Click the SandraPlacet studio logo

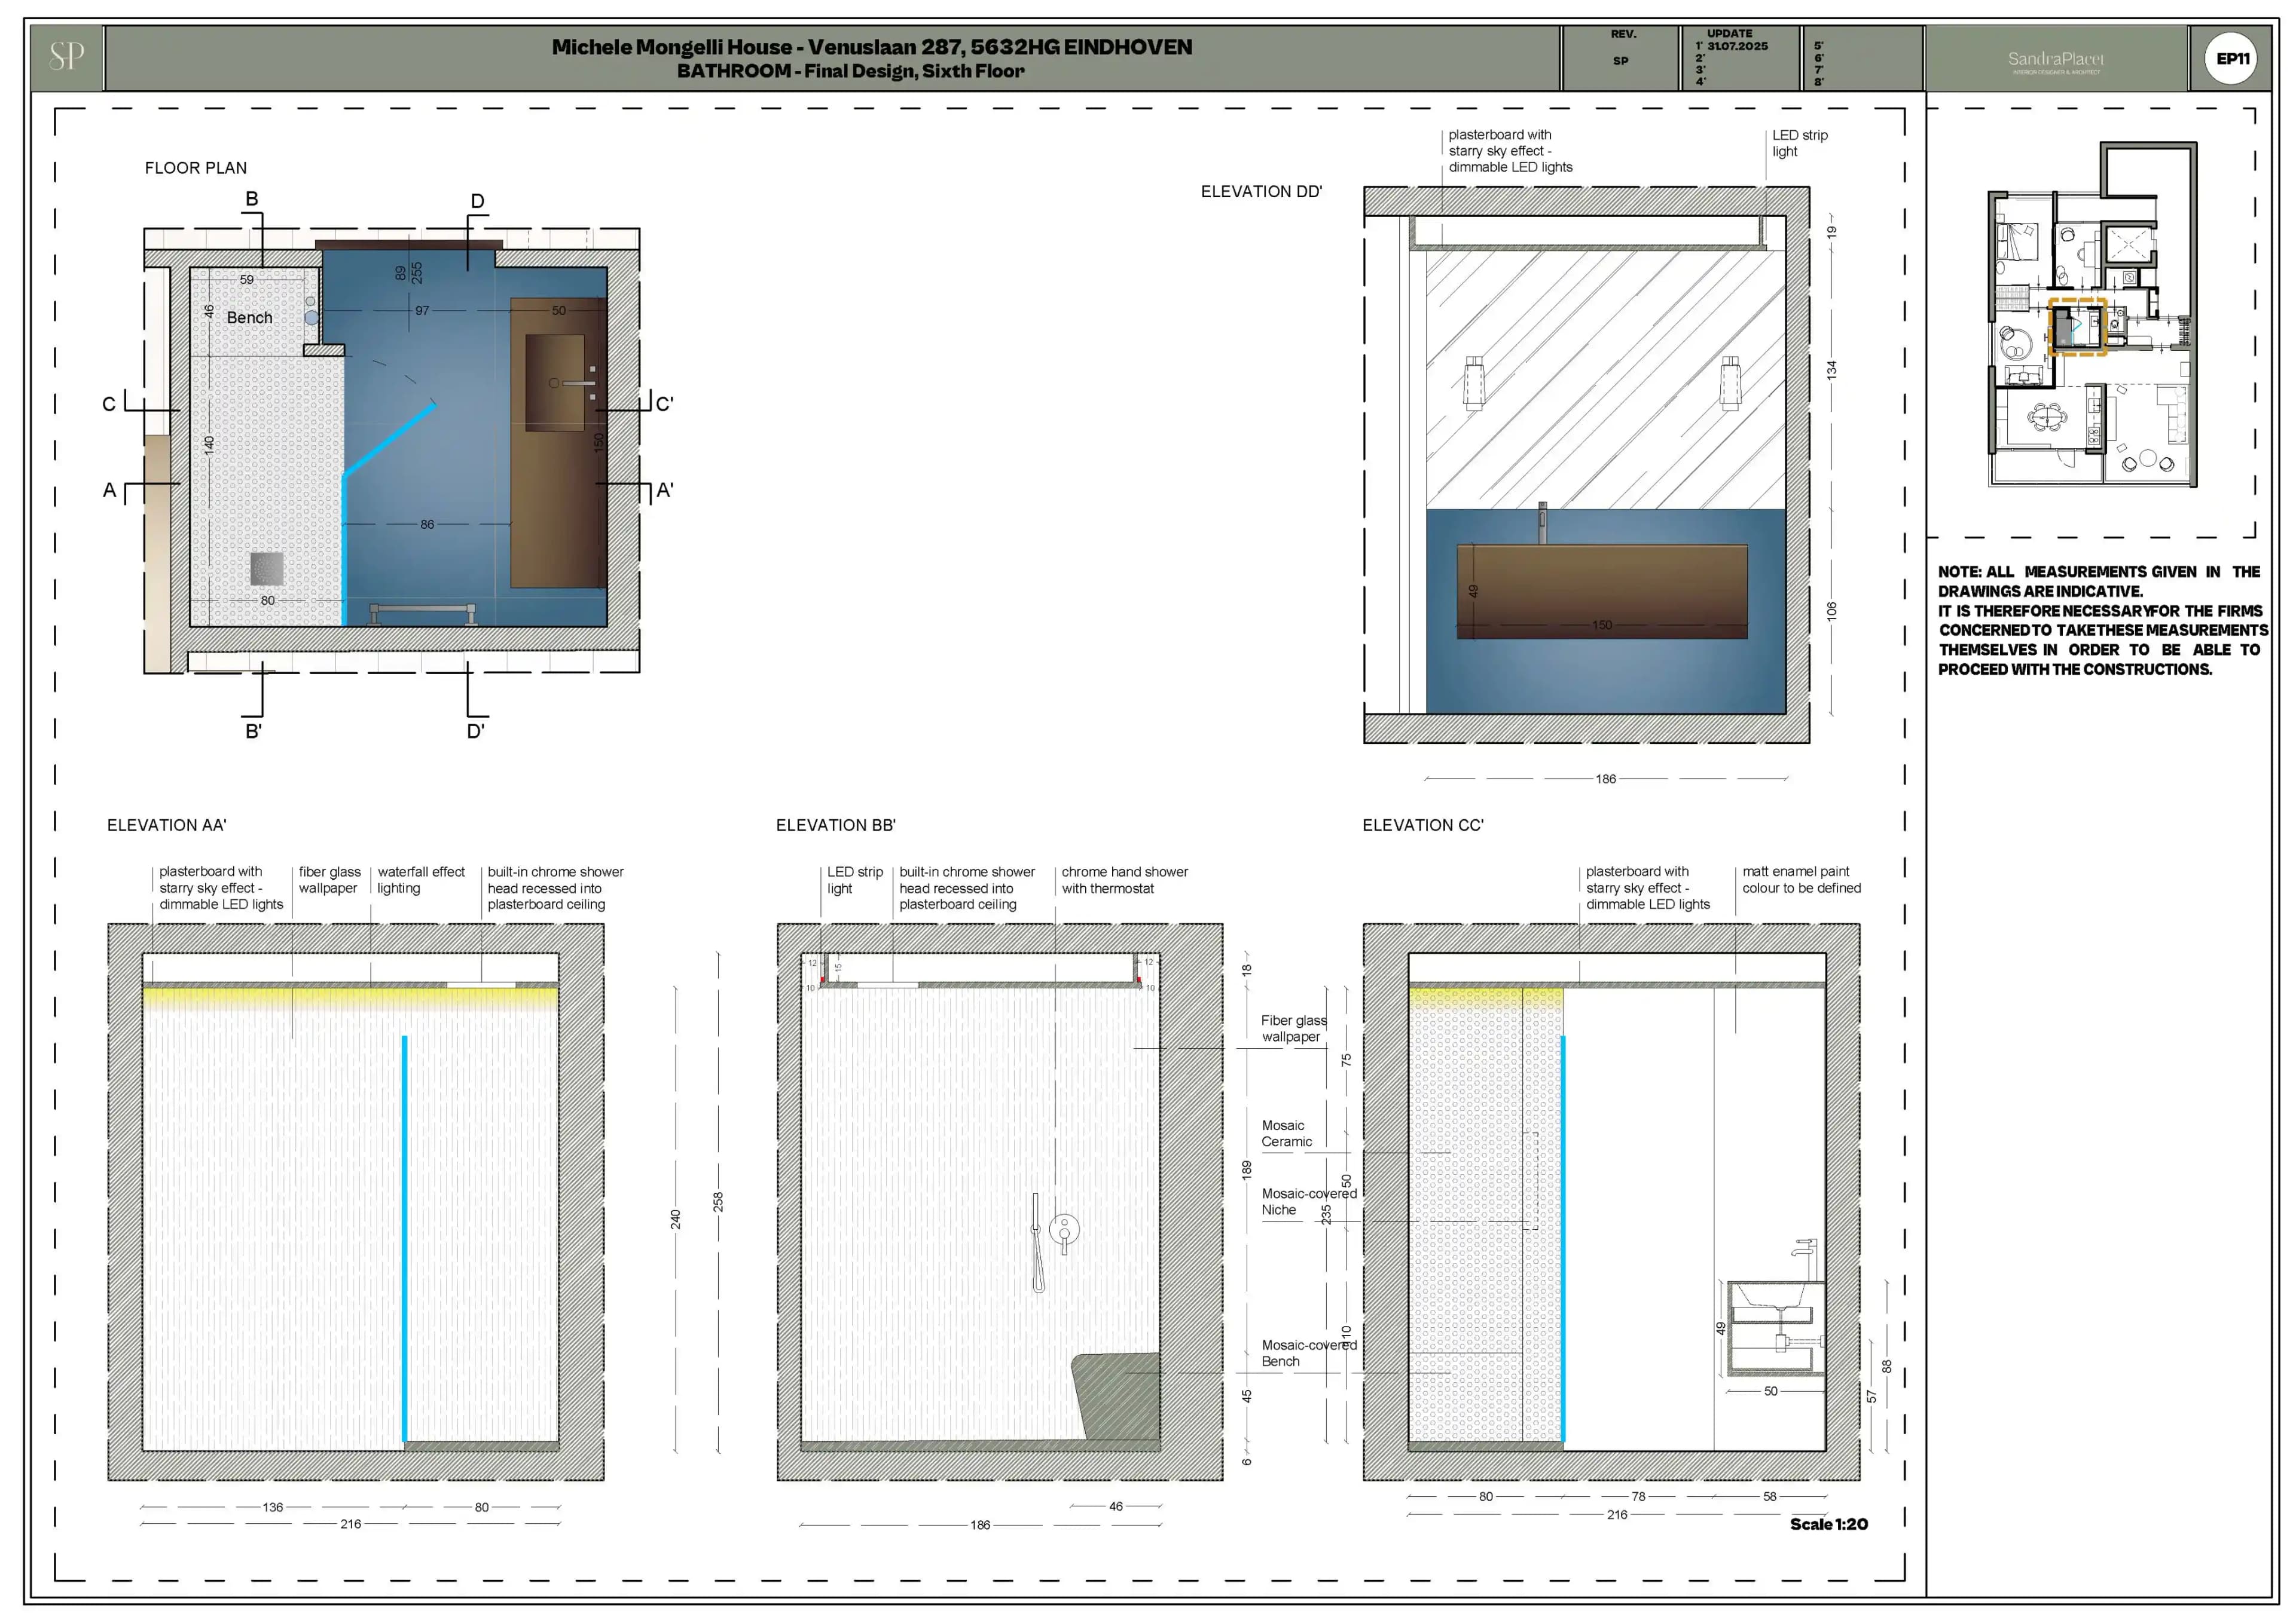2055,62
